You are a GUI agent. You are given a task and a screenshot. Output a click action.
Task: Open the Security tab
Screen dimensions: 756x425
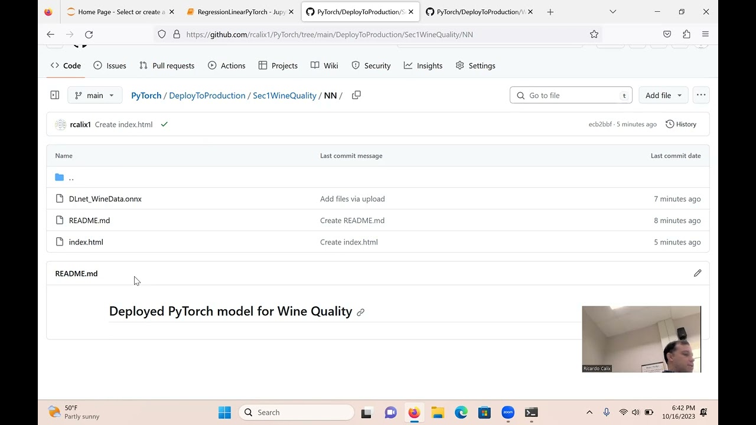(371, 66)
